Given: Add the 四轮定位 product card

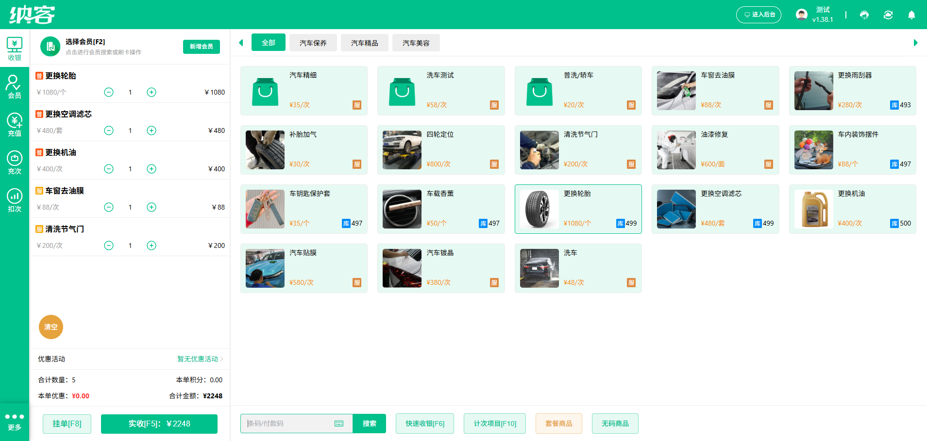Looking at the screenshot, I should 441,150.
